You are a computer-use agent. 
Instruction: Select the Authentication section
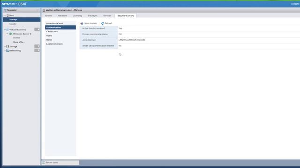point(60,28)
